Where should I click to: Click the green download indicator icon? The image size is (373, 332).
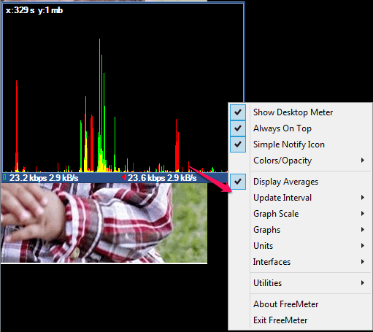pyautogui.click(x=4, y=177)
